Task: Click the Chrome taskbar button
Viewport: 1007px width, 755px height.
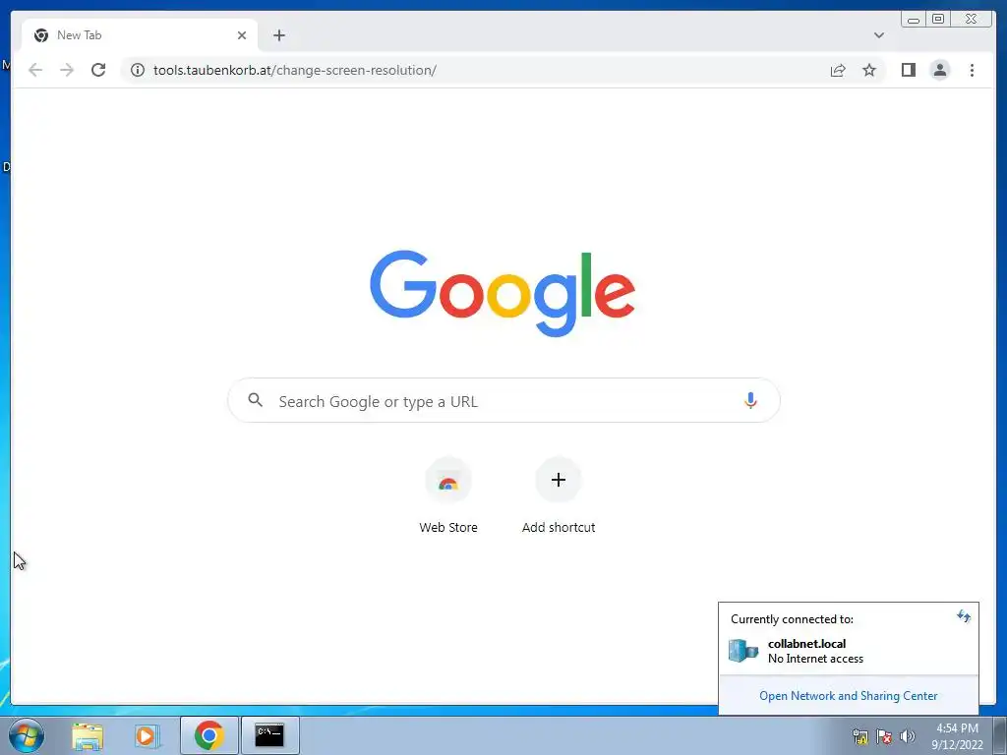Action: point(208,735)
